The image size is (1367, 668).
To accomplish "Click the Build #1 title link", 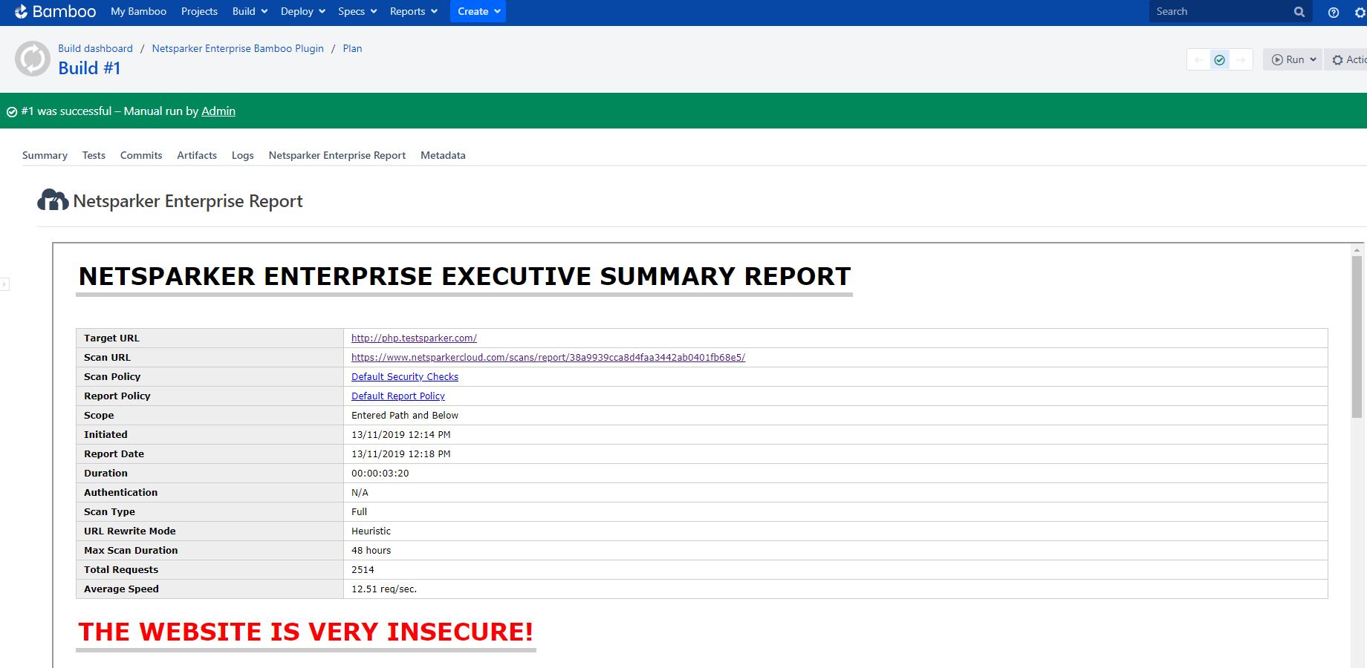I will (x=89, y=68).
